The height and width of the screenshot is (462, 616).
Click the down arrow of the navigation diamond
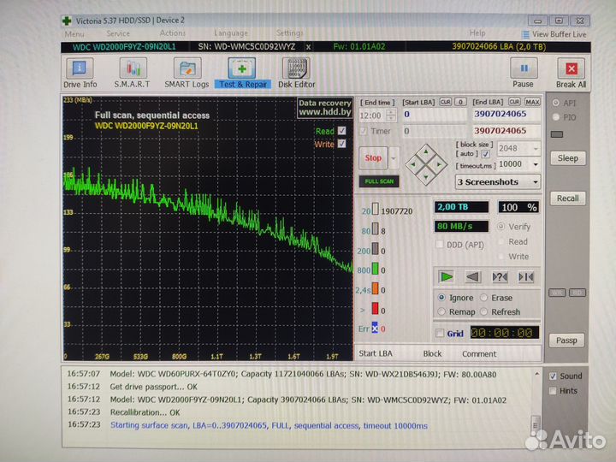[426, 178]
